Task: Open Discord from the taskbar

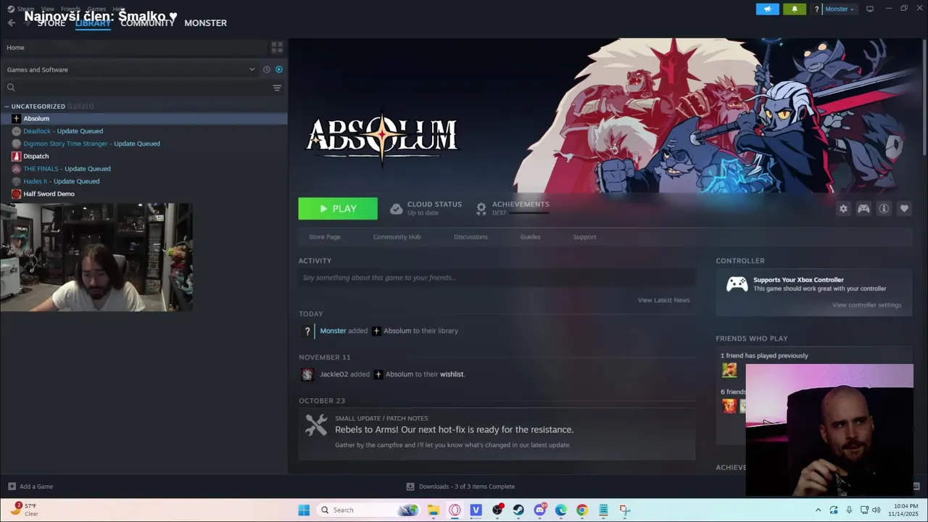Action: coord(539,510)
